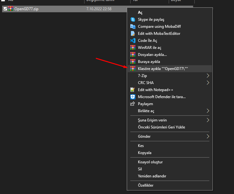Click the Microsoft Defender shield icon
The image size is (234, 194).
tap(133, 97)
